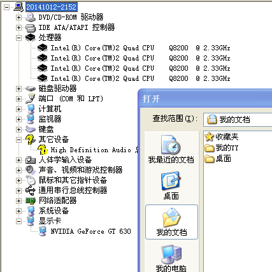
Task: Select the 收藏夹 folder in file list
Action: click(x=222, y=137)
